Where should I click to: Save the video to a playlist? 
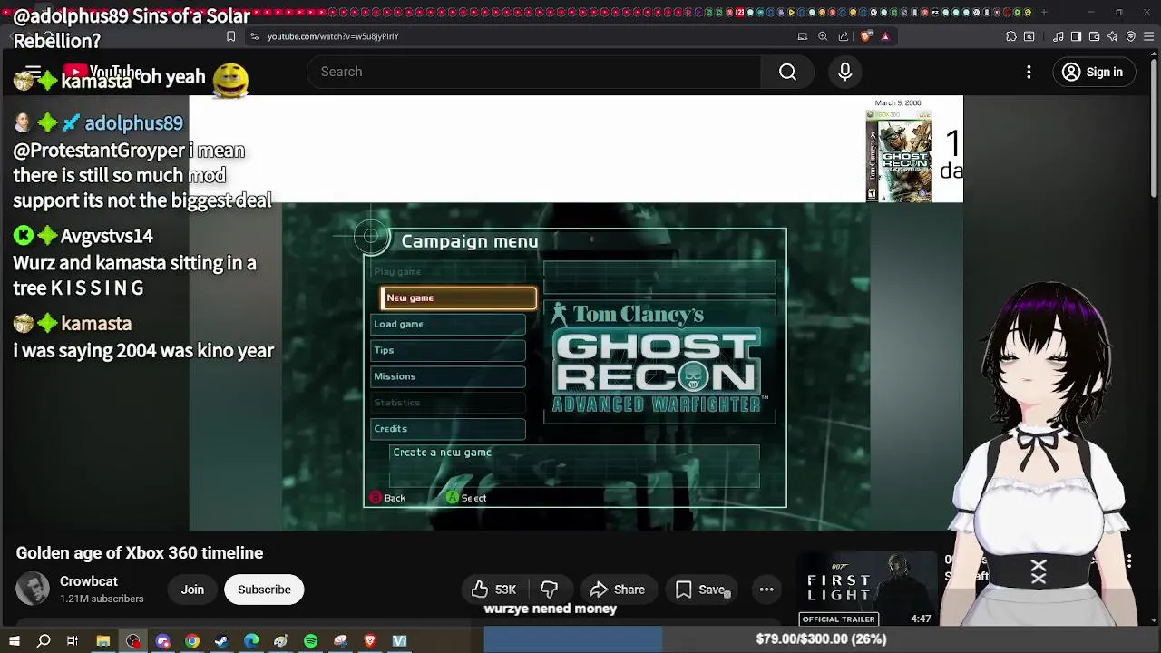(700, 590)
